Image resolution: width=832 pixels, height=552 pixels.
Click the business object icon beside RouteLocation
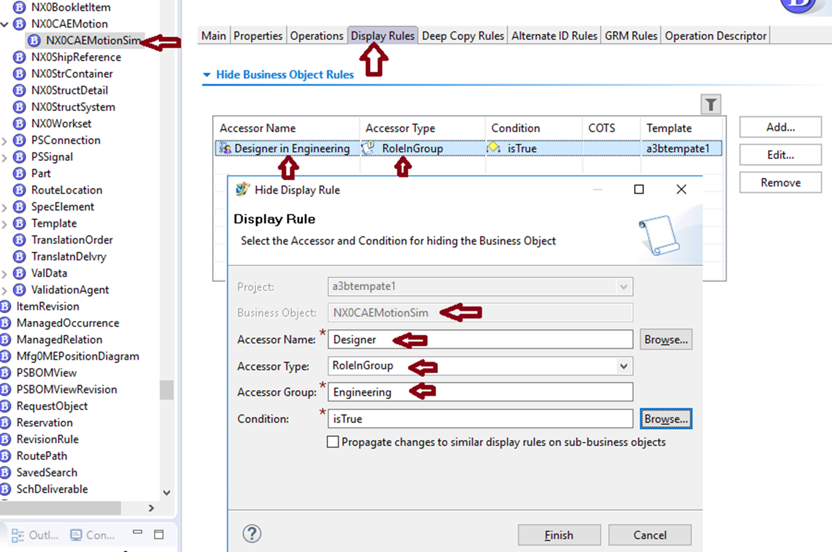[x=19, y=190]
